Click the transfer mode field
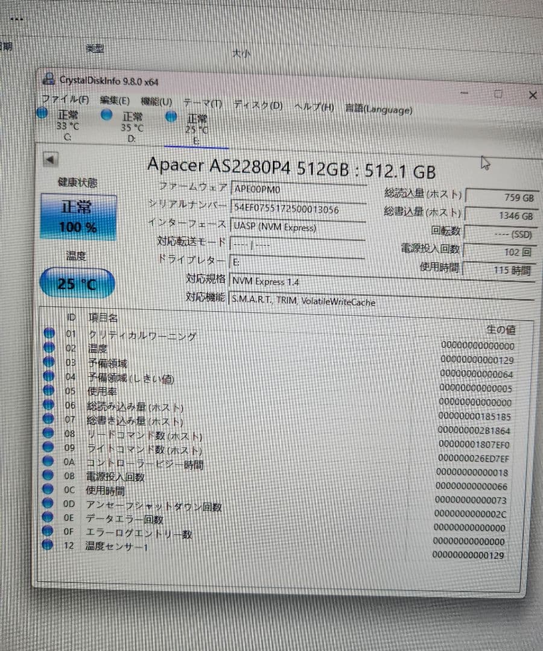543x651 pixels. (x=297, y=245)
